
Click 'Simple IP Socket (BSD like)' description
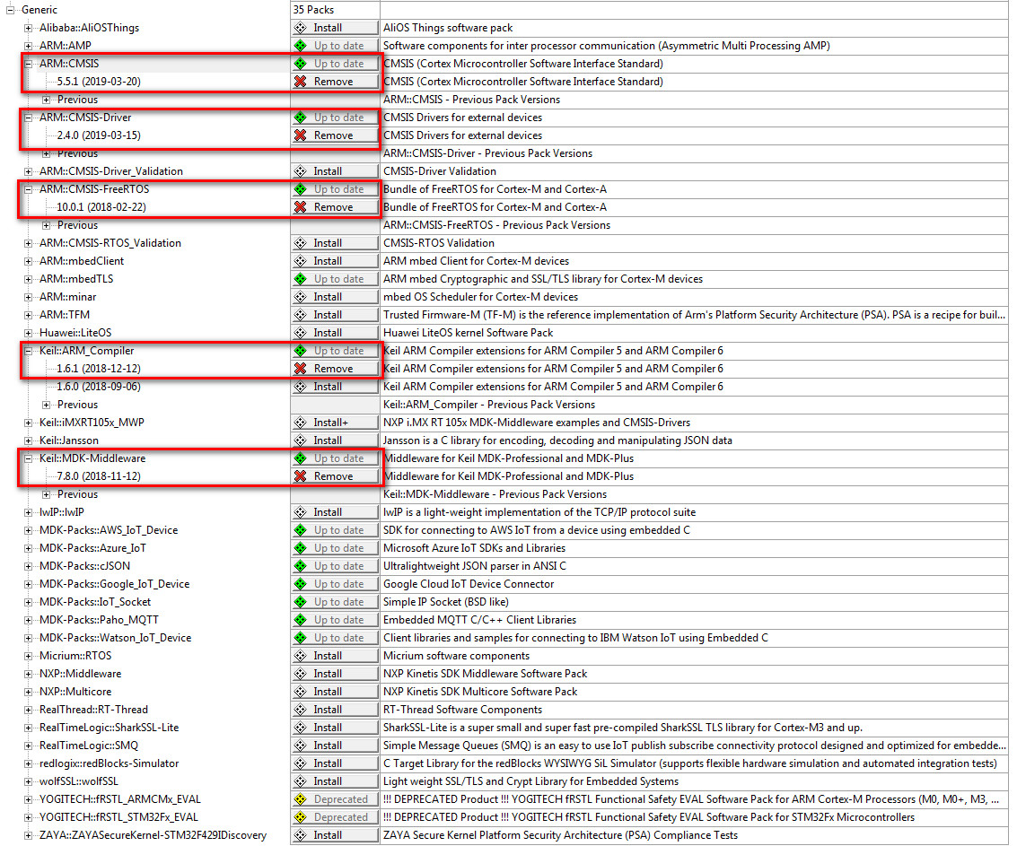point(445,602)
